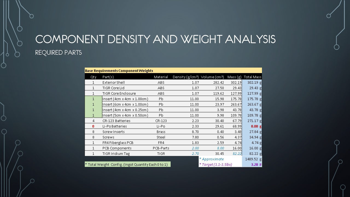Image resolution: width=350 pixels, height=197 pixels.
Task: Click the TiGR Core Lid row label
Action: [113, 88]
